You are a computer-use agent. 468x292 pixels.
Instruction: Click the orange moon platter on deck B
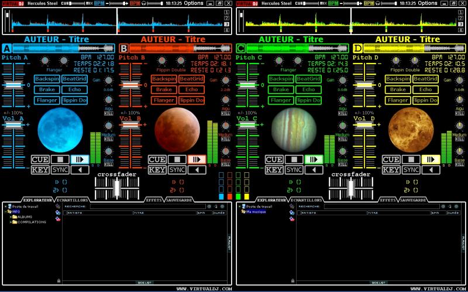[x=177, y=130]
